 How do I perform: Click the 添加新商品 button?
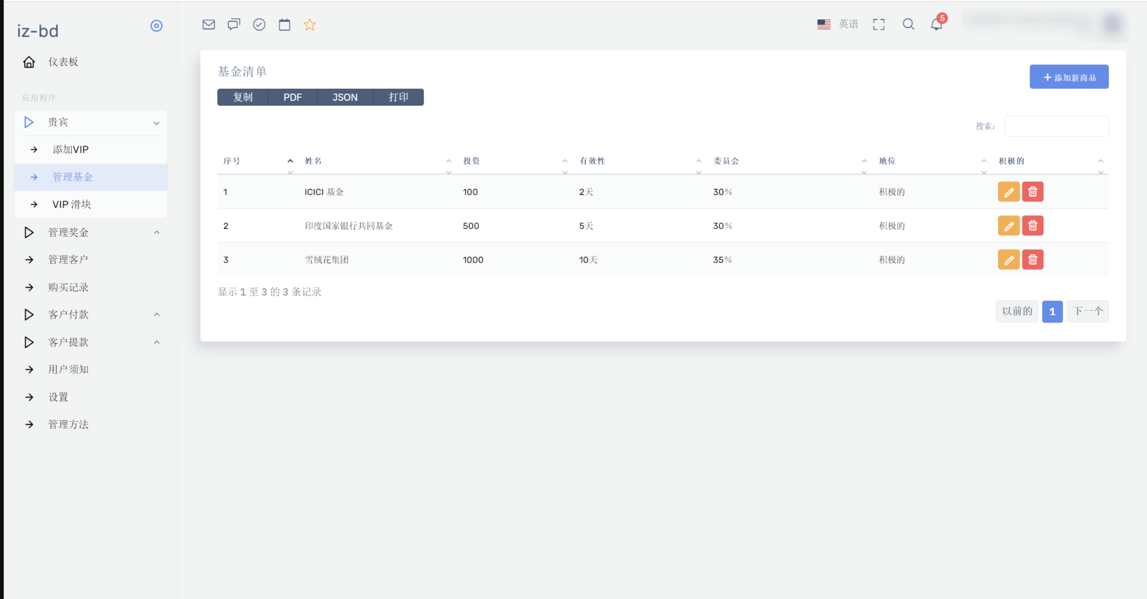tap(1069, 77)
